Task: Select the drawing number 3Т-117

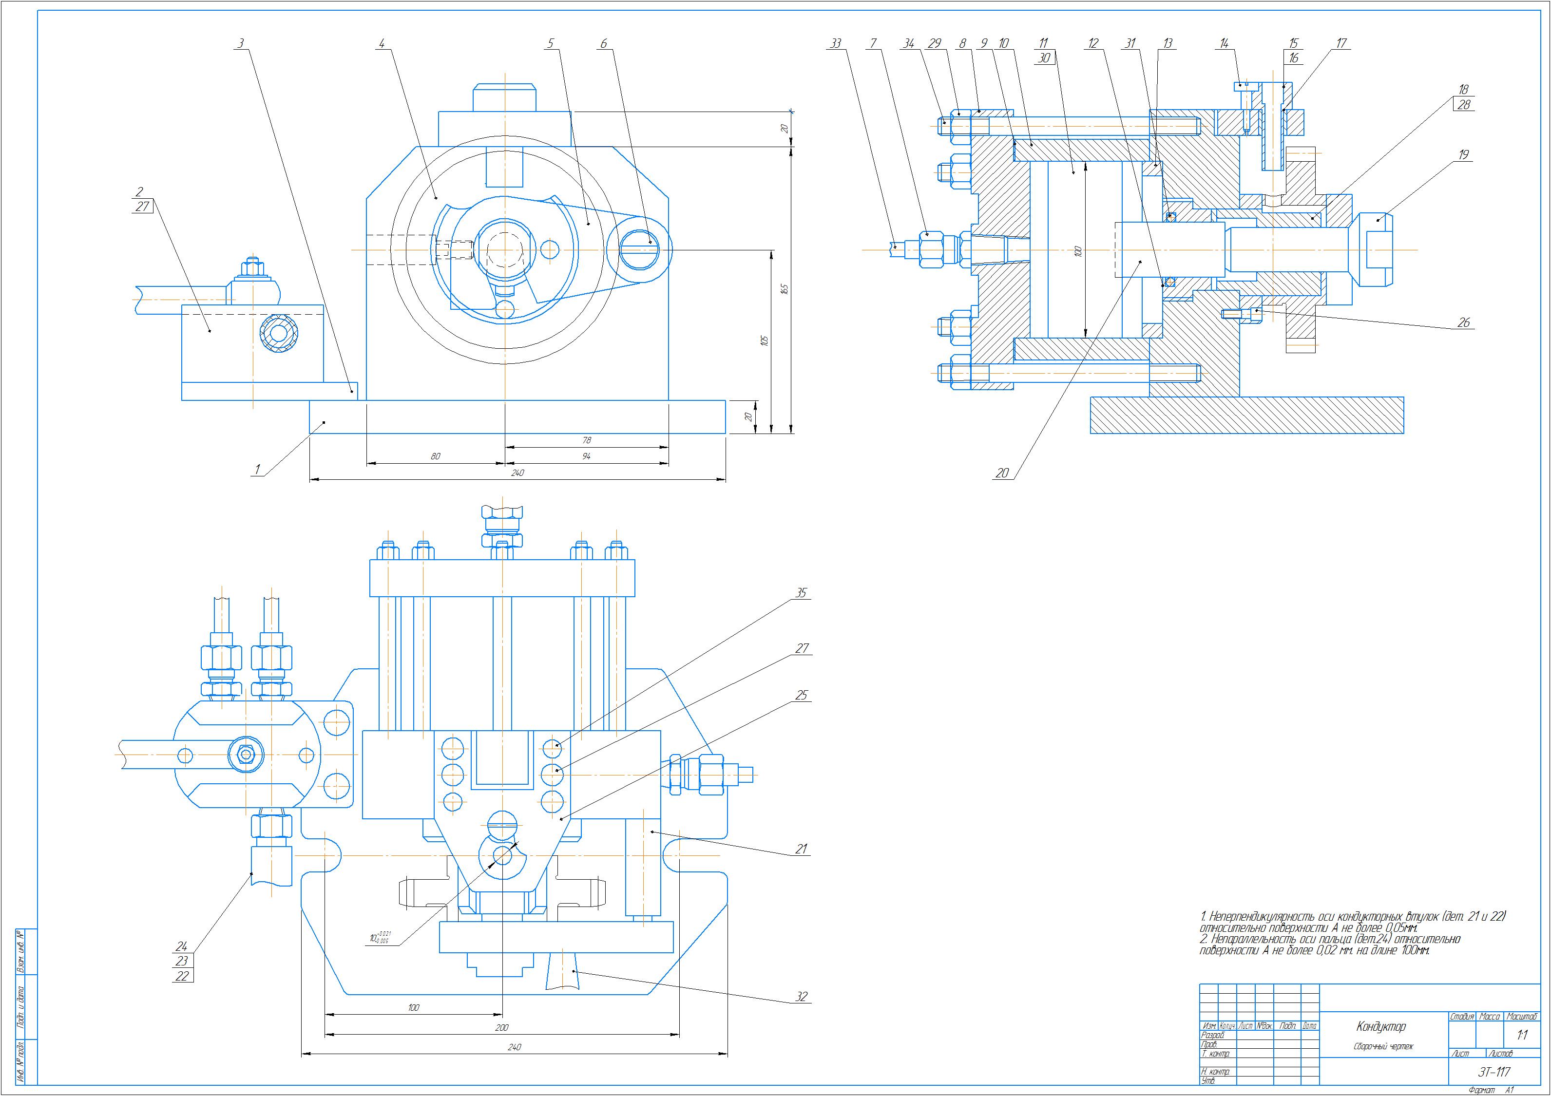Action: point(1494,1072)
